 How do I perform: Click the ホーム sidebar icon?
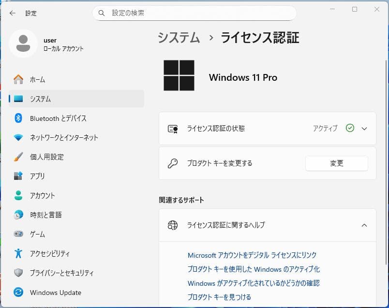pyautogui.click(x=18, y=79)
